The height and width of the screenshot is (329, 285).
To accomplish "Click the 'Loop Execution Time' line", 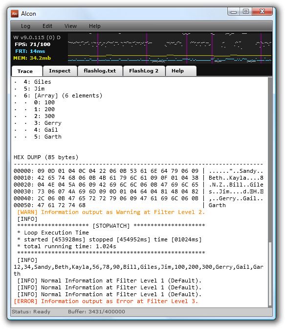I will click(x=53, y=233).
